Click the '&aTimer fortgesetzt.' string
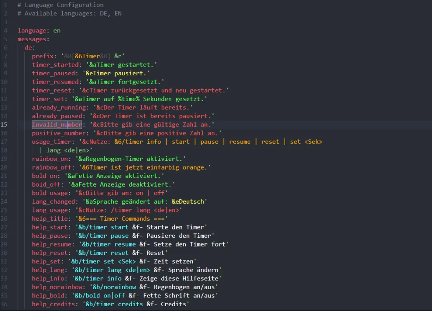The height and width of the screenshot is (311, 432). pos(125,82)
